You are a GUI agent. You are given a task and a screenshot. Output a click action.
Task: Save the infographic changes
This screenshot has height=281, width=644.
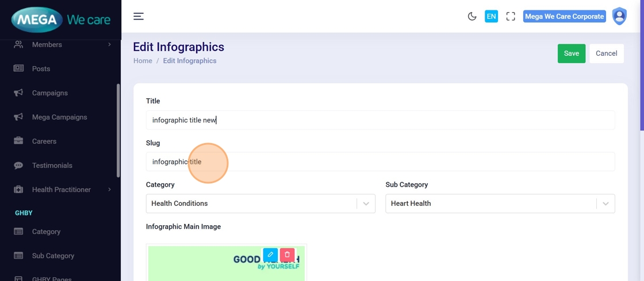click(x=571, y=53)
